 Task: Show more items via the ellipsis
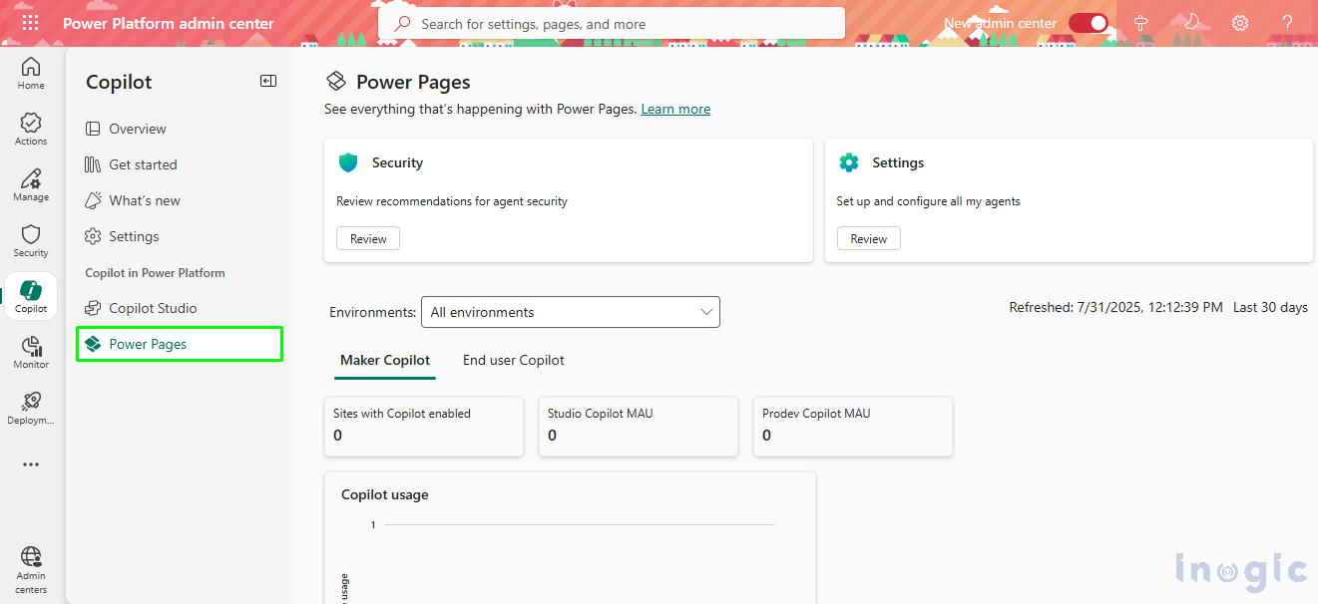pyautogui.click(x=31, y=464)
